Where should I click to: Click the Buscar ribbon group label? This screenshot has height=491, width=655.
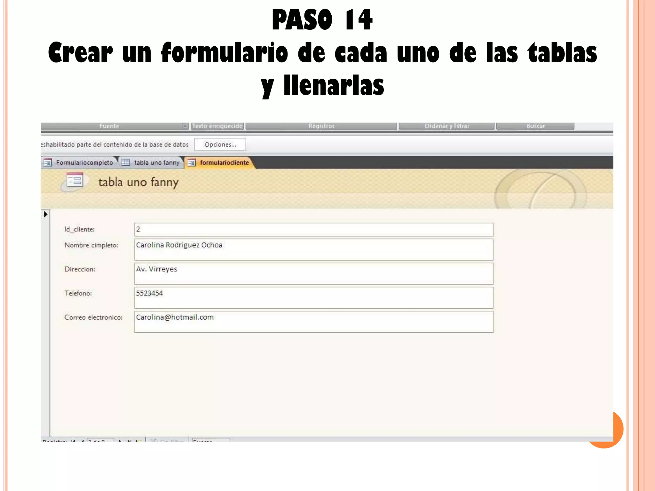pyautogui.click(x=535, y=126)
